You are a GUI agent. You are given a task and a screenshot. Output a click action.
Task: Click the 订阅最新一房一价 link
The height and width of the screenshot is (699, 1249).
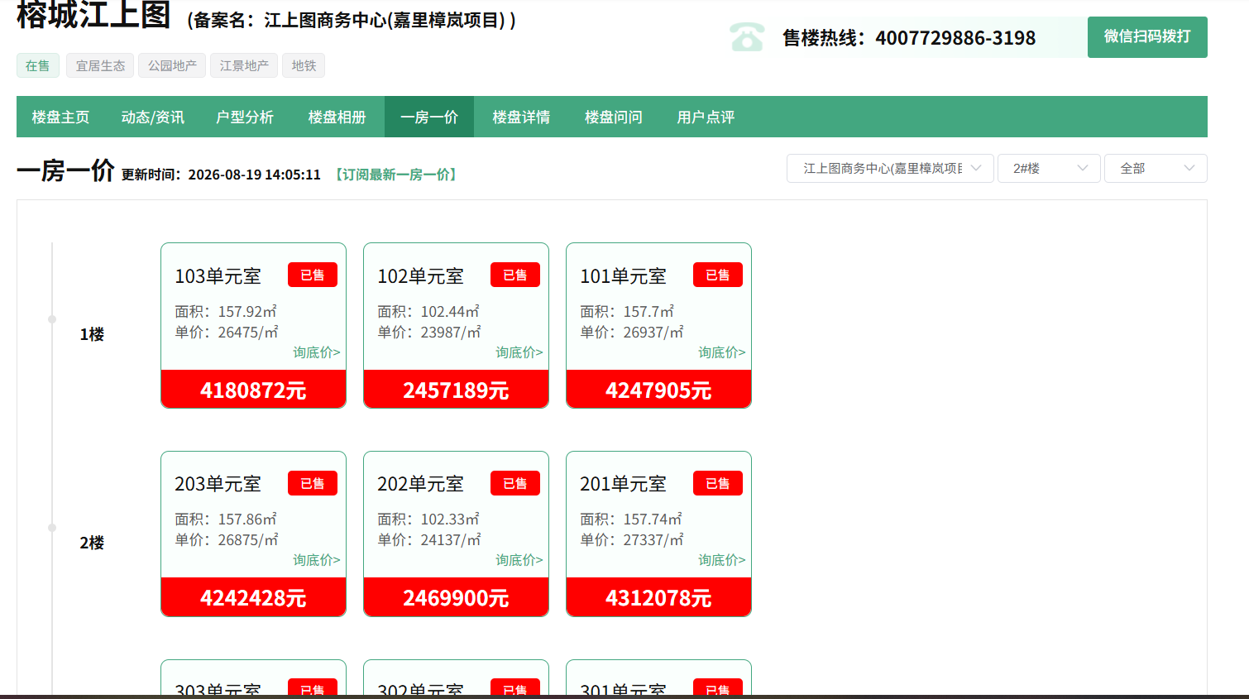click(x=396, y=175)
